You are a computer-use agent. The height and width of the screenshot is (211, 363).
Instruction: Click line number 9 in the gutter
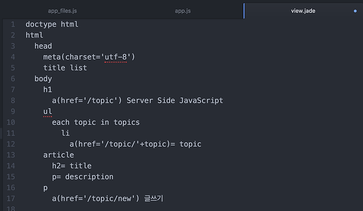(x=13, y=112)
